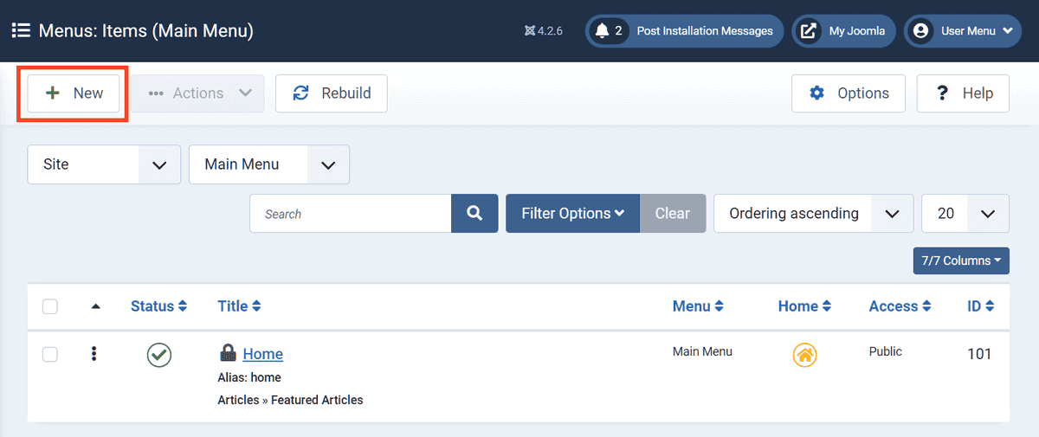Expand Filter Options
This screenshot has height=437, width=1039.
(573, 214)
